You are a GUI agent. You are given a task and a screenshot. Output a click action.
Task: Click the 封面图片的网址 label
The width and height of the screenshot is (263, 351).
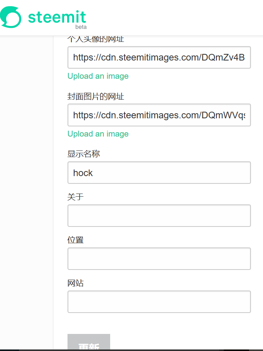tap(95, 97)
